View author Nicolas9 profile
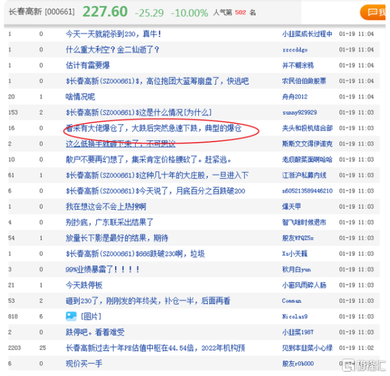 (295, 317)
